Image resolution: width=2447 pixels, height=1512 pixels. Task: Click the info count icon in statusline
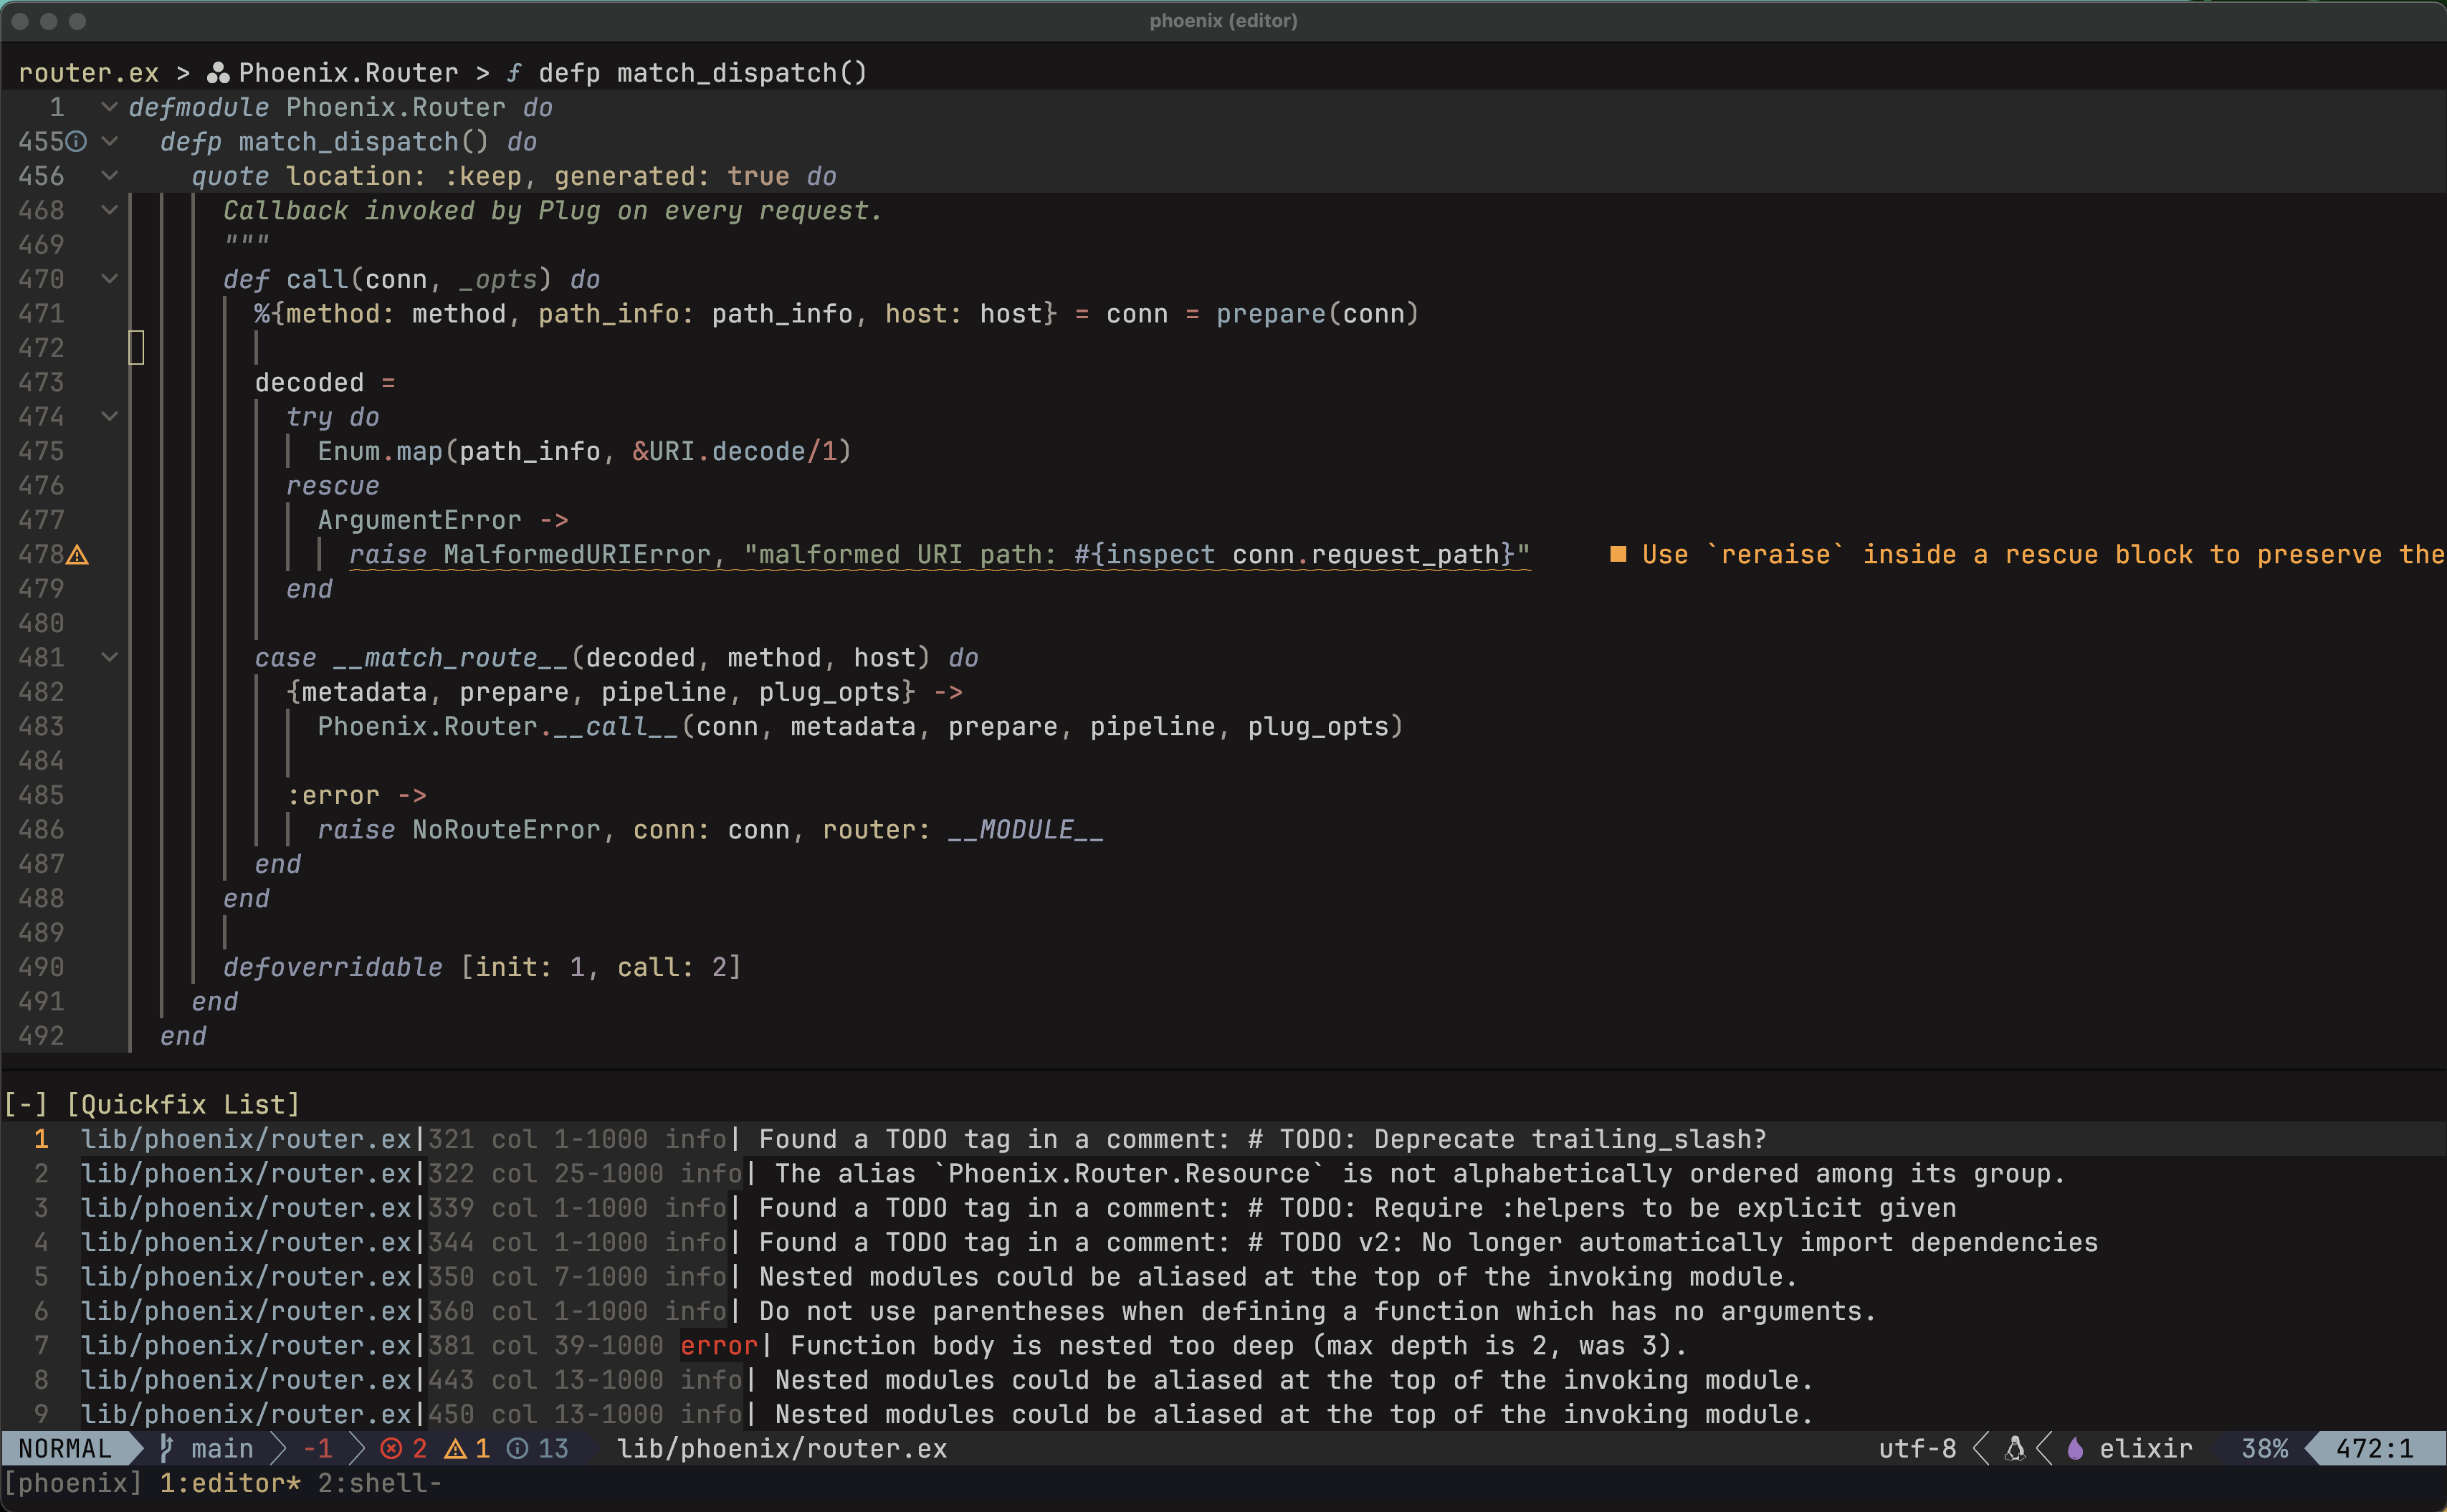coord(517,1448)
